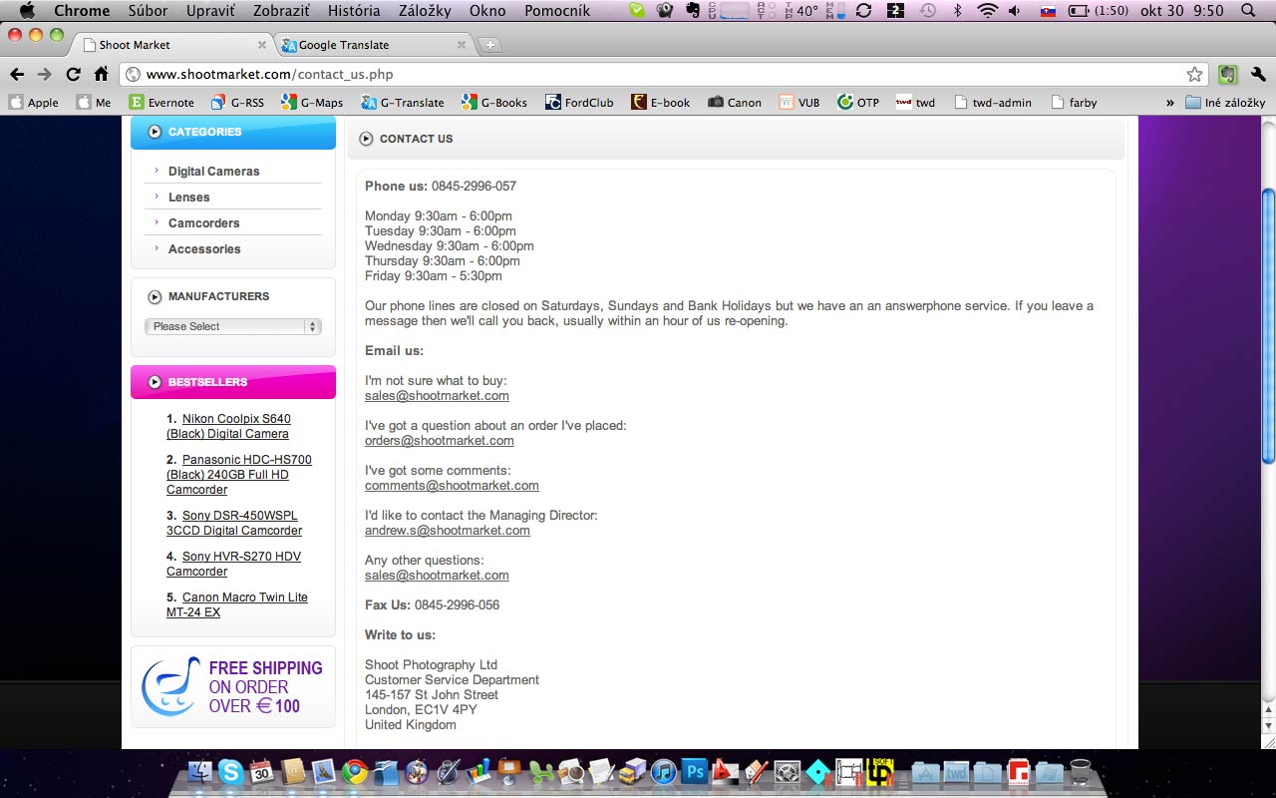Open Panasonic HDC-HS700 camcorder link
The width and height of the screenshot is (1276, 798).
pyautogui.click(x=239, y=475)
